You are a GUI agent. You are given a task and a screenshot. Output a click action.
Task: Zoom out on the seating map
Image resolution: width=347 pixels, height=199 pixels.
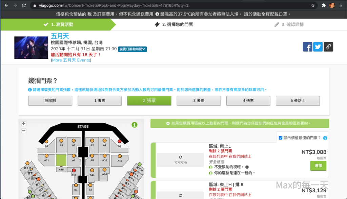(24, 131)
